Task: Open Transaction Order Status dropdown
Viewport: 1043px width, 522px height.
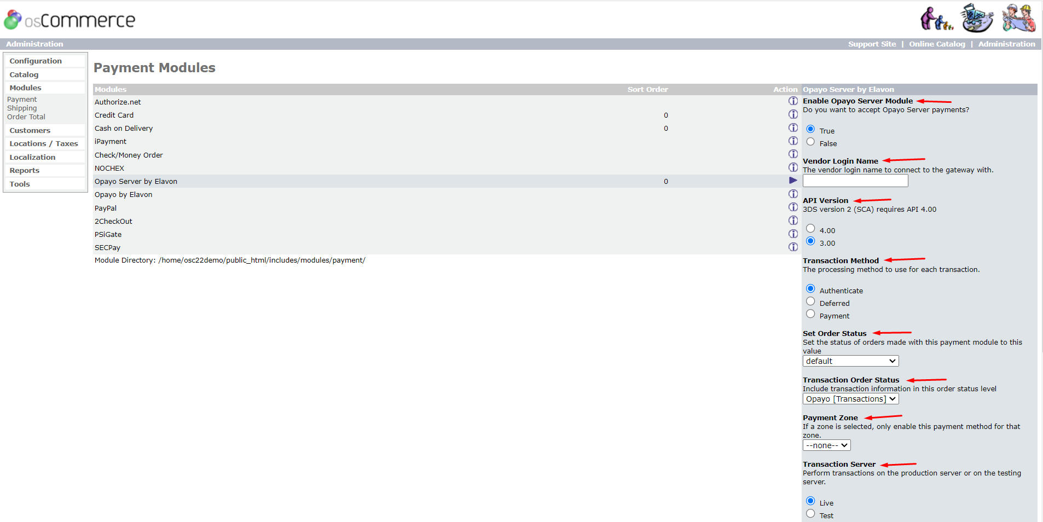Action: [x=850, y=399]
